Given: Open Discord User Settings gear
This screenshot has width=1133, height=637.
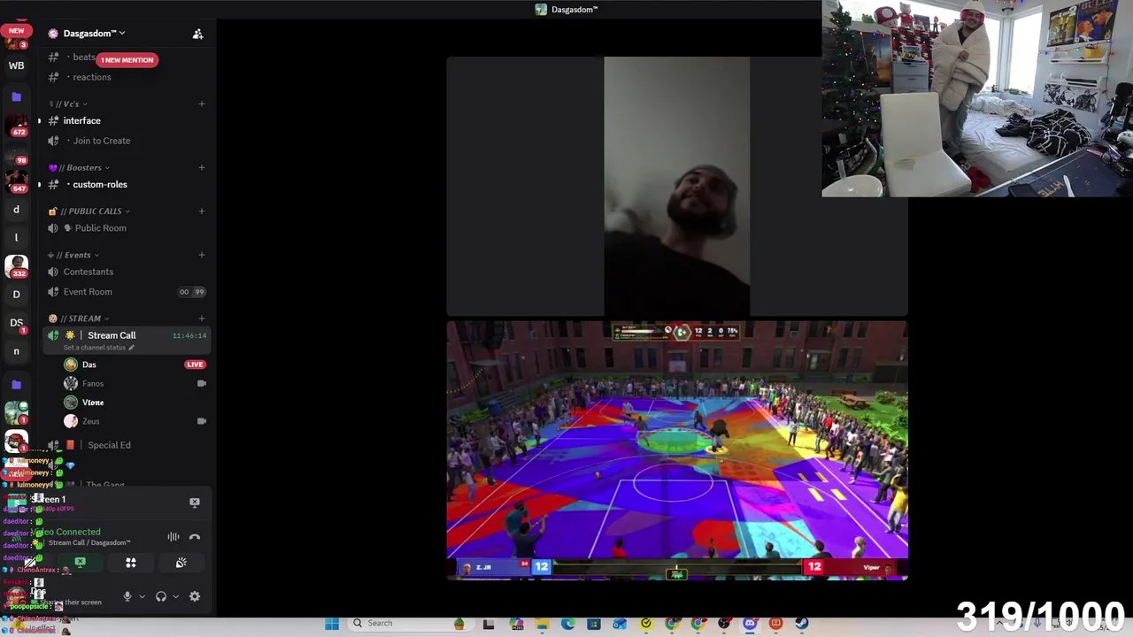Looking at the screenshot, I should point(195,596).
